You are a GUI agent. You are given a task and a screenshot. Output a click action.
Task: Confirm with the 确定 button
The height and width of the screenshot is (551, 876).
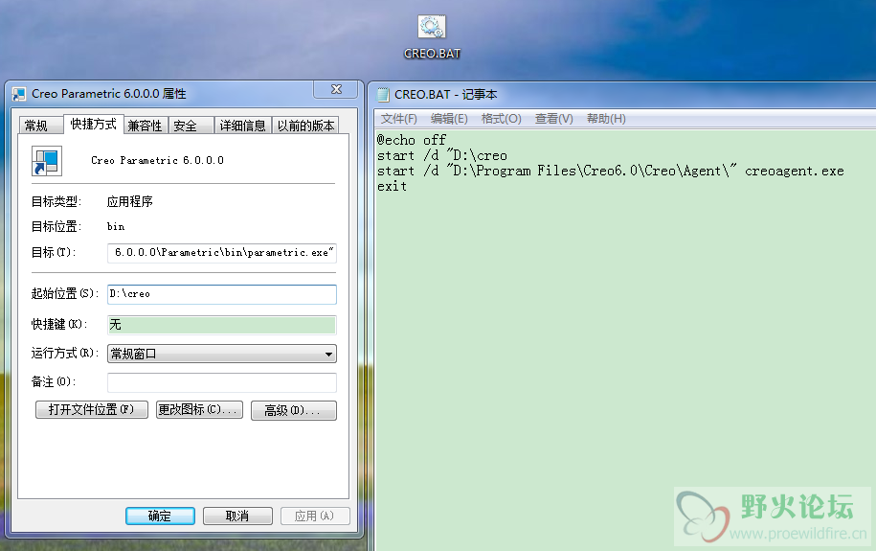click(160, 516)
